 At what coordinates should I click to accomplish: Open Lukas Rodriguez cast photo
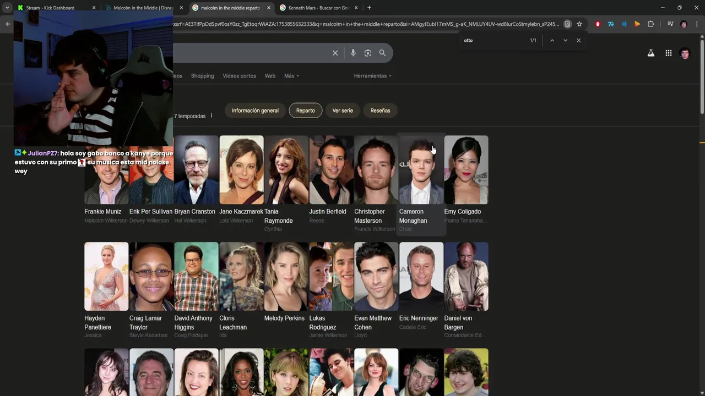tap(331, 277)
